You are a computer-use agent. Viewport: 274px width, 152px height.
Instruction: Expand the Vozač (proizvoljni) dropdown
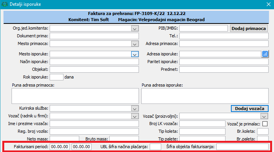[264, 116]
